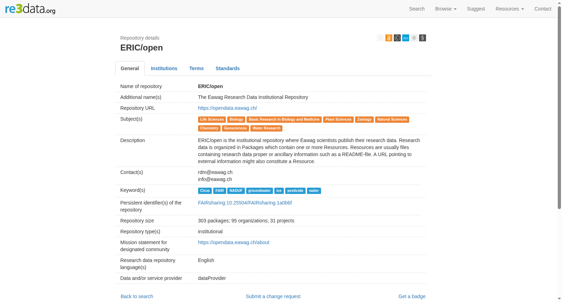Click the 'English' language value
The width and height of the screenshot is (562, 302).
click(206, 260)
